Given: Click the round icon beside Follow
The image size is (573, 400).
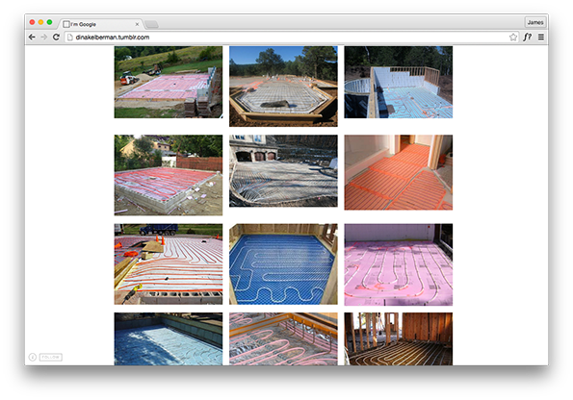Looking at the screenshot, I should (33, 357).
